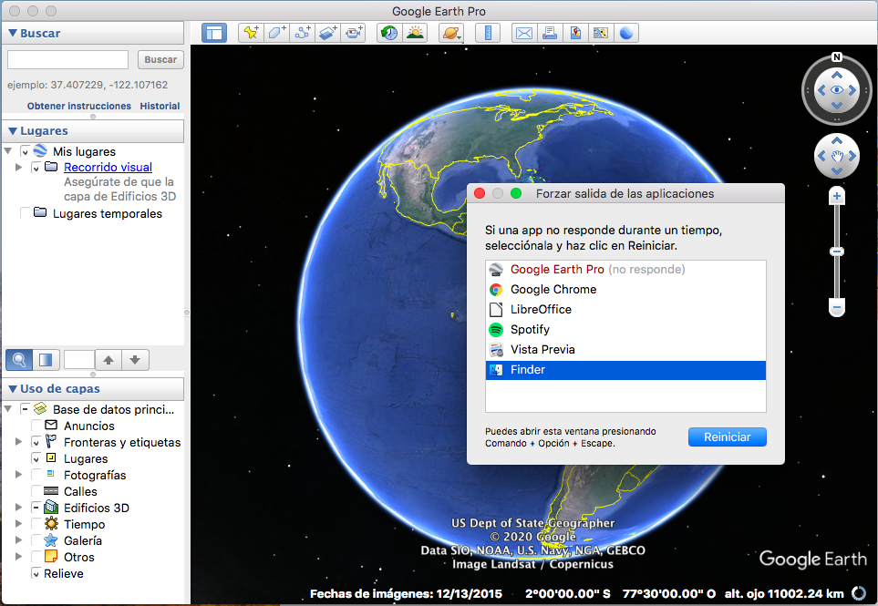Collapse the Buscar panel
Viewport: 878px width, 606px height.
point(13,34)
